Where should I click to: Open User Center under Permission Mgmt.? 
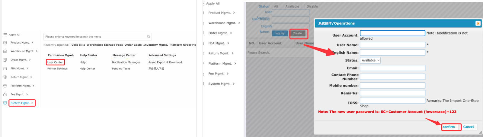55,62
